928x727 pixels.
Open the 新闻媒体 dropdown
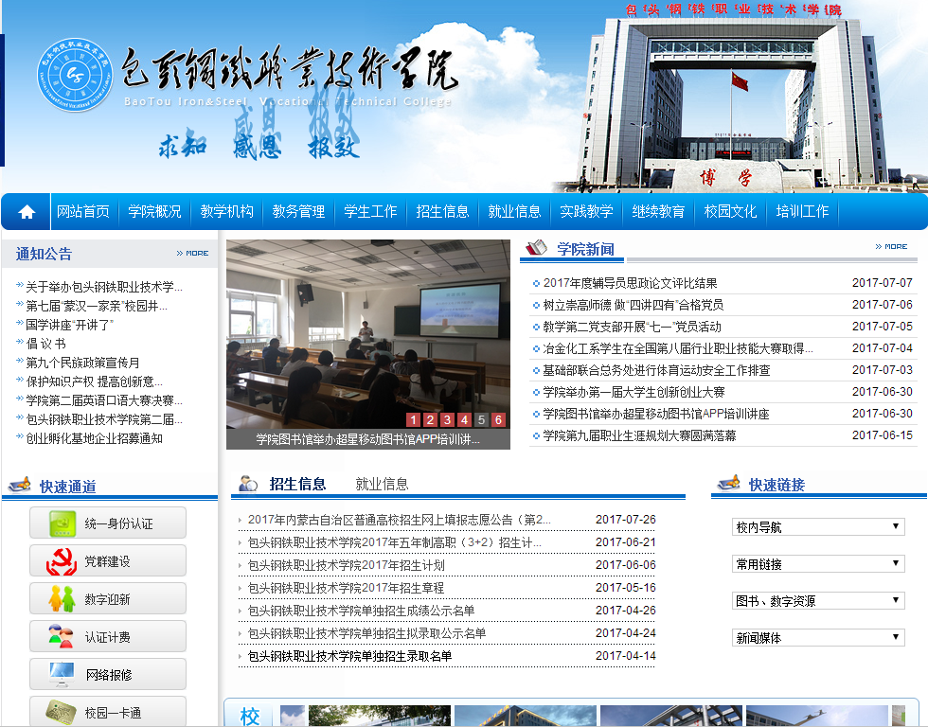818,638
